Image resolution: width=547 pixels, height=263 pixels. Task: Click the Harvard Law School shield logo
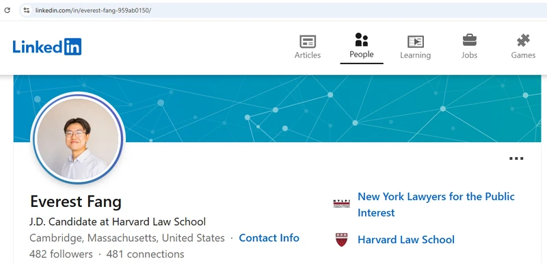[x=341, y=240]
